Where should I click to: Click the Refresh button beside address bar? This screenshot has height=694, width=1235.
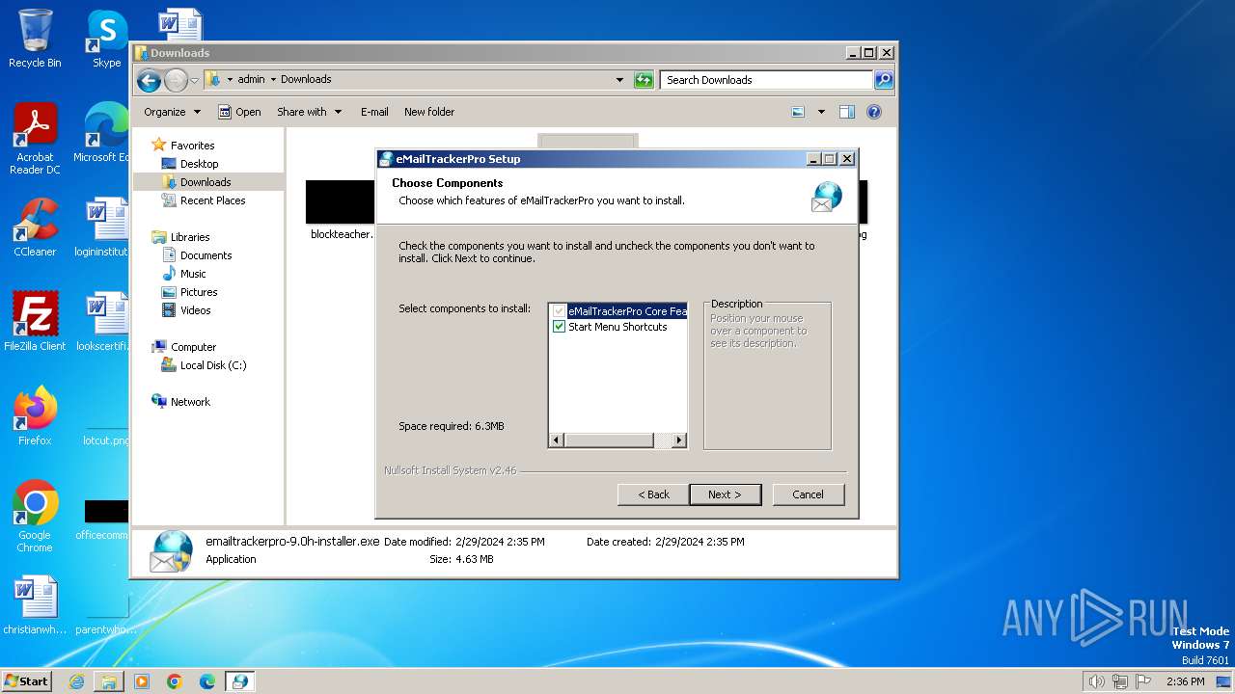pos(644,80)
